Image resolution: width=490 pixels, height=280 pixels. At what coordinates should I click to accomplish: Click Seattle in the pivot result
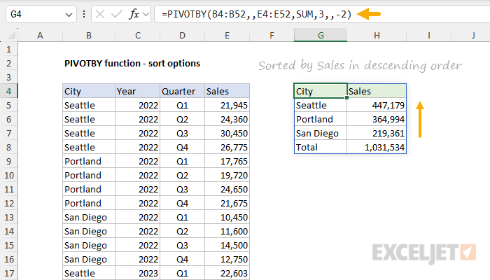pyautogui.click(x=321, y=105)
